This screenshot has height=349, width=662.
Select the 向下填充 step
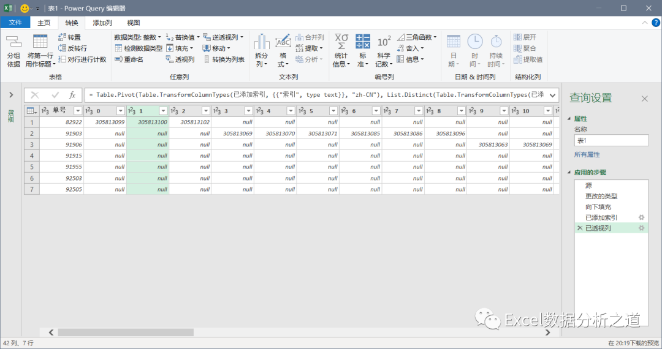pos(611,206)
